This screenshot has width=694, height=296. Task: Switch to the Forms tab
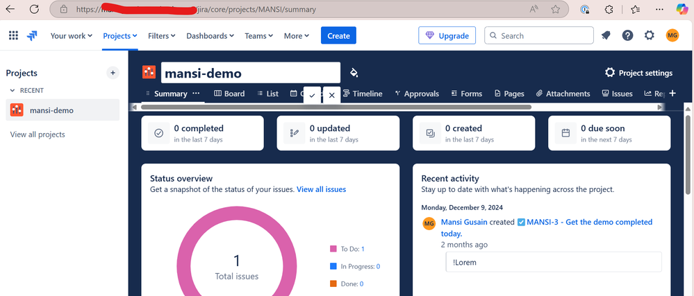pos(467,94)
